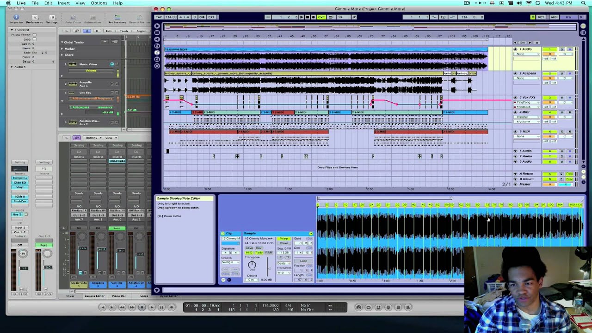The image size is (592, 333).
Task: Open the Options menu in menu bar
Action: (x=99, y=3)
